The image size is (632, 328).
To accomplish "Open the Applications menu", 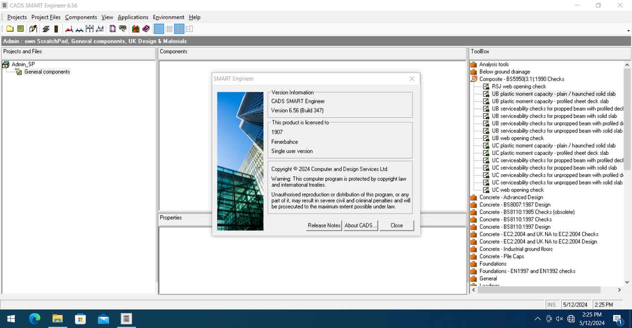I will (x=133, y=17).
